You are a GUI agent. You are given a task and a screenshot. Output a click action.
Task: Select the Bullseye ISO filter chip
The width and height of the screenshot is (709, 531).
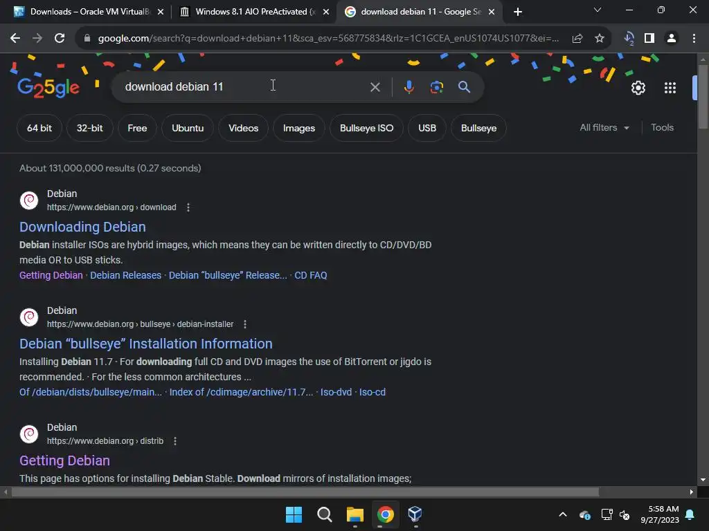click(366, 128)
